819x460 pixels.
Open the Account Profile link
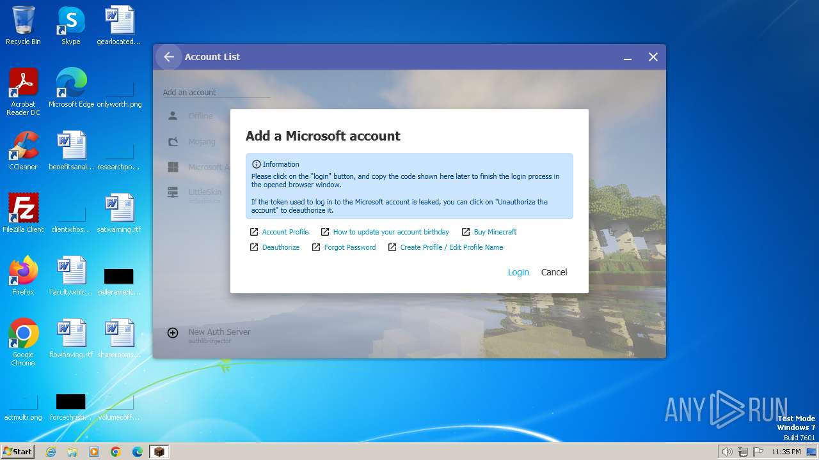tap(285, 232)
